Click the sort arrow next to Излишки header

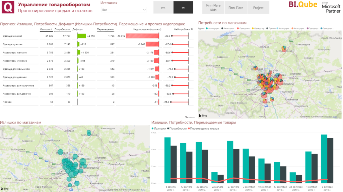pyautogui.click(x=52, y=29)
